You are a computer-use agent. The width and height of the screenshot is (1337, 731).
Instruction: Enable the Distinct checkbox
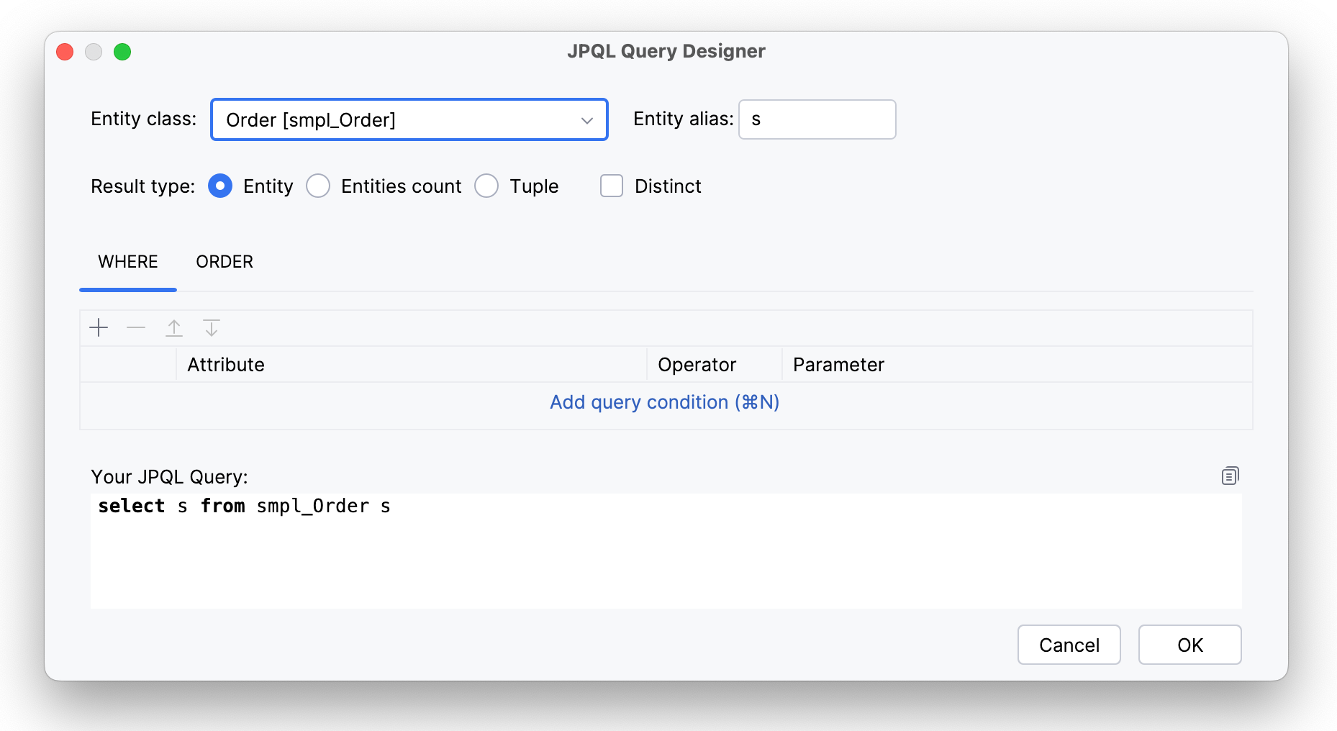tap(612, 186)
